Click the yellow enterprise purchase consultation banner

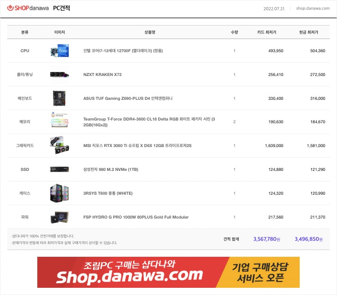pos(260,272)
